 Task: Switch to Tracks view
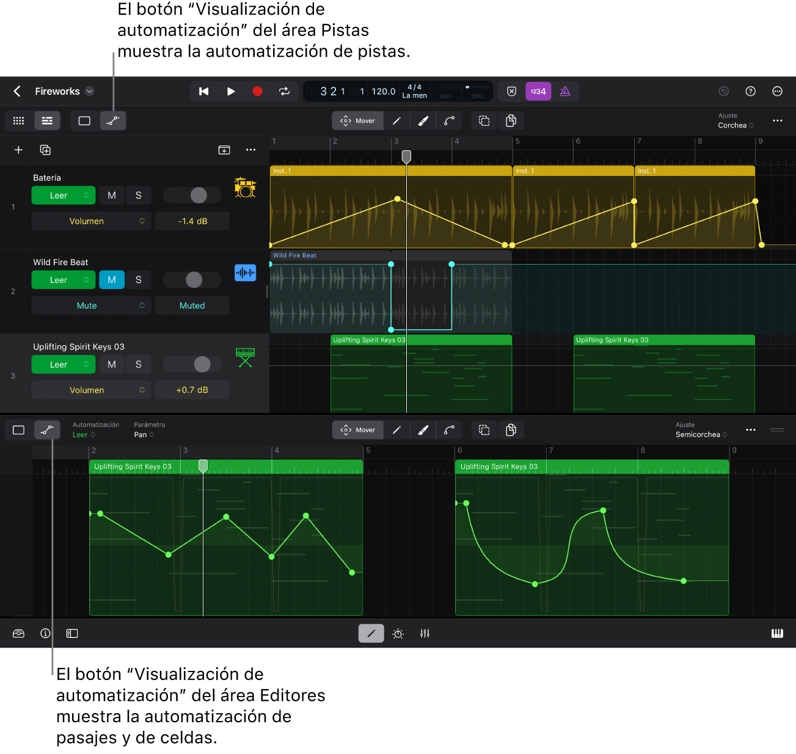pos(47,120)
